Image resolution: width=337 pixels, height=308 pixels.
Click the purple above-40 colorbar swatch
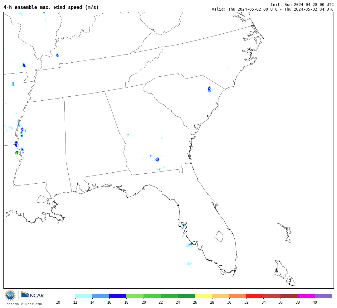324,296
